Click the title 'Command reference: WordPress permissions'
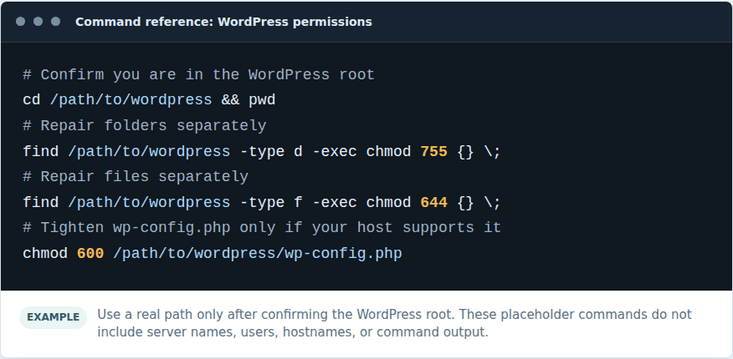 click(223, 22)
